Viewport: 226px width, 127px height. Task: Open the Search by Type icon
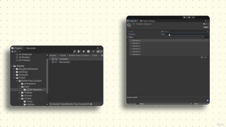click(79, 52)
